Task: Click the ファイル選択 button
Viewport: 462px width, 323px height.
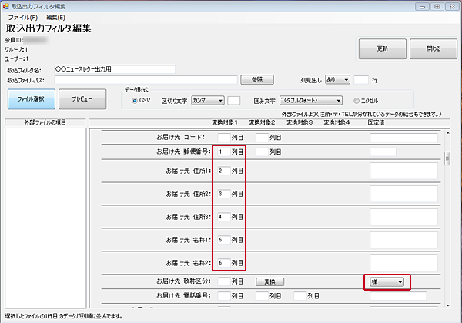Action: [x=31, y=100]
